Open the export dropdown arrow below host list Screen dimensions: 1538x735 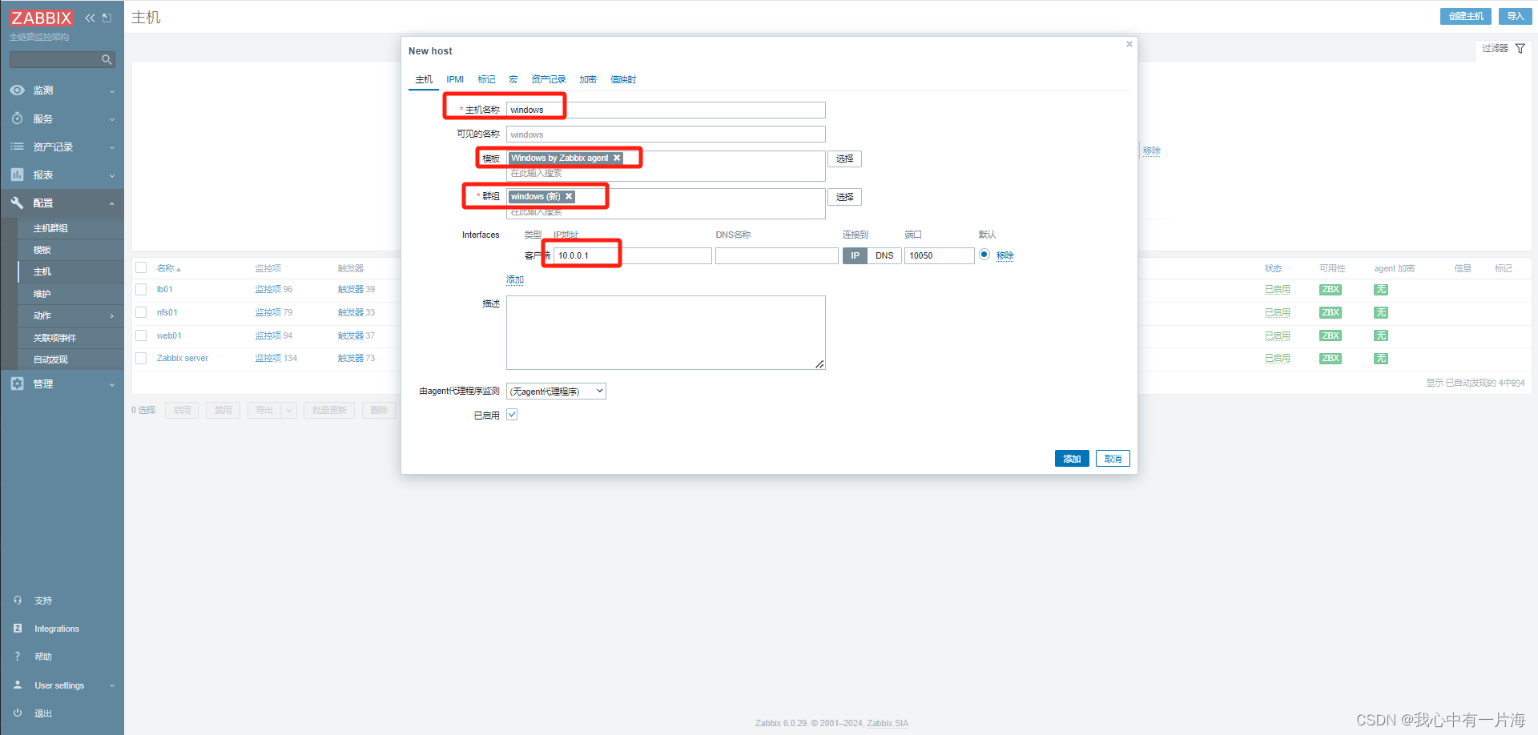coord(289,410)
